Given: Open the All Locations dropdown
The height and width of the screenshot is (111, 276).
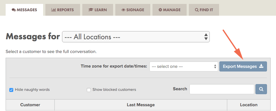Looking at the screenshot, I should pyautogui.click(x=136, y=37).
